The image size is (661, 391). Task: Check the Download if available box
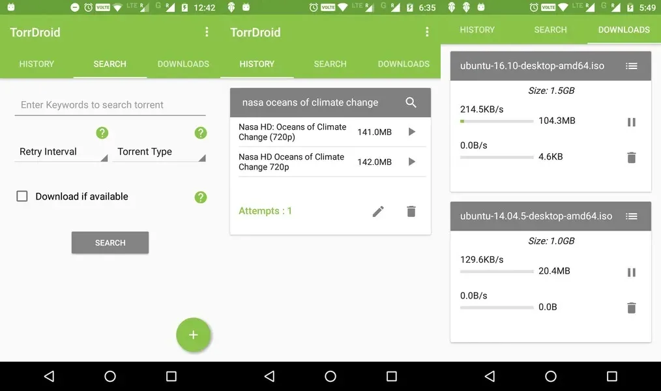[x=22, y=196]
